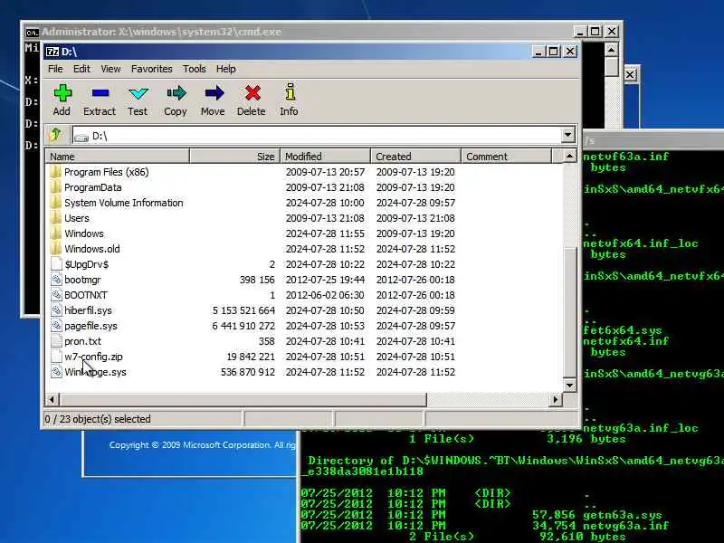Click the Info toolbar icon
The width and height of the screenshot is (724, 543).
click(x=290, y=92)
